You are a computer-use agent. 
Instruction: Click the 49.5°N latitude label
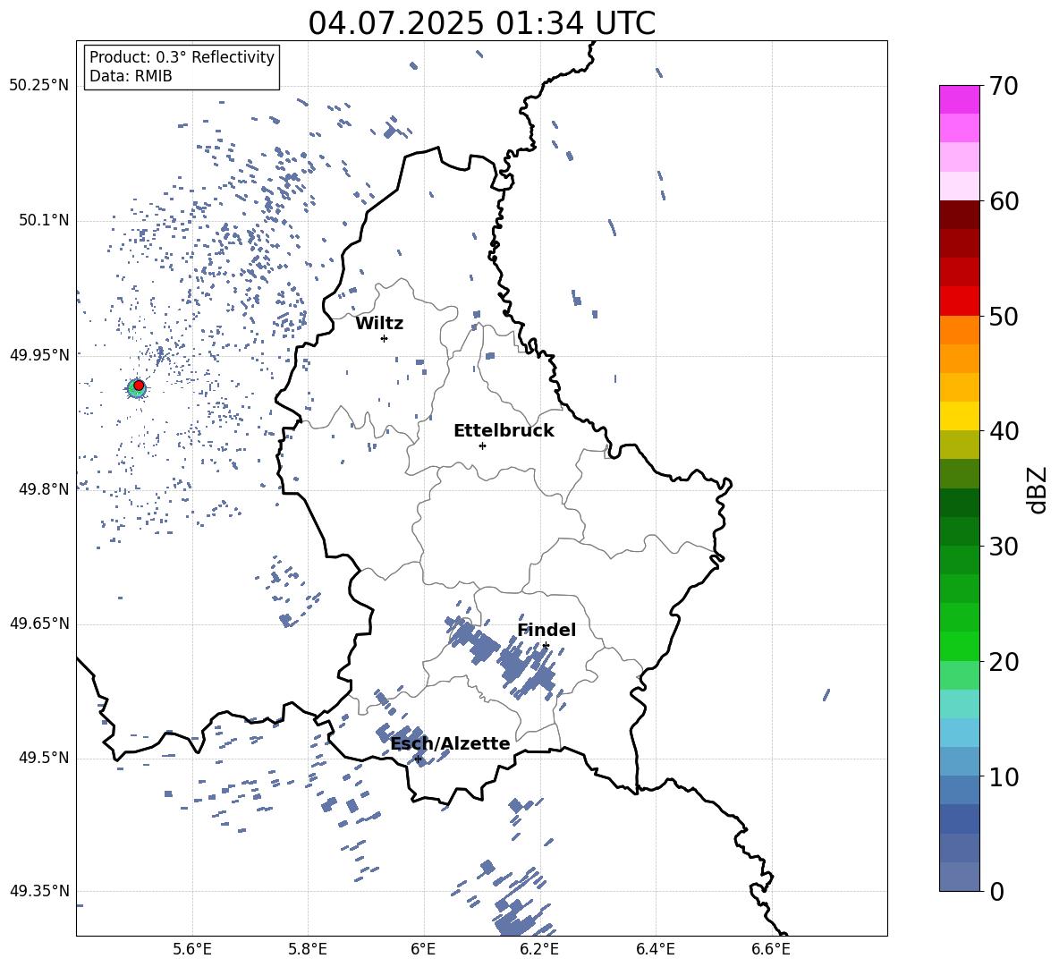point(44,758)
